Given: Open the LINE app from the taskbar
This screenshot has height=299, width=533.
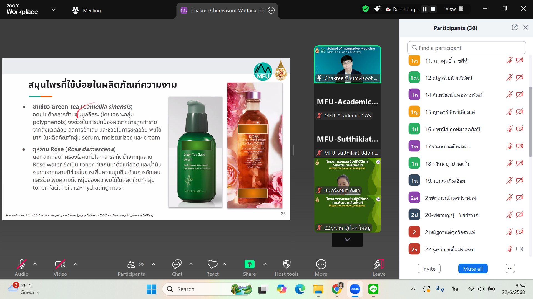Looking at the screenshot, I should coord(373,289).
